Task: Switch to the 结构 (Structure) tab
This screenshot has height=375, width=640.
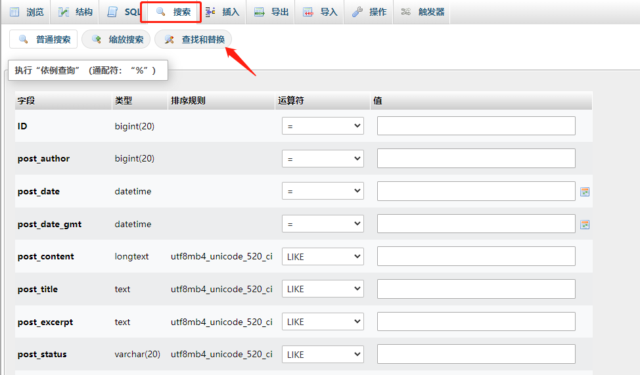Action: [x=76, y=12]
